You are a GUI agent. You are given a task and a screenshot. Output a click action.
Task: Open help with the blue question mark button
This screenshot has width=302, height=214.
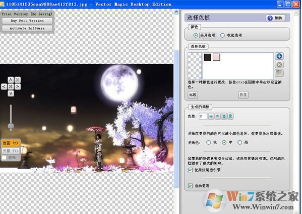(x=275, y=18)
